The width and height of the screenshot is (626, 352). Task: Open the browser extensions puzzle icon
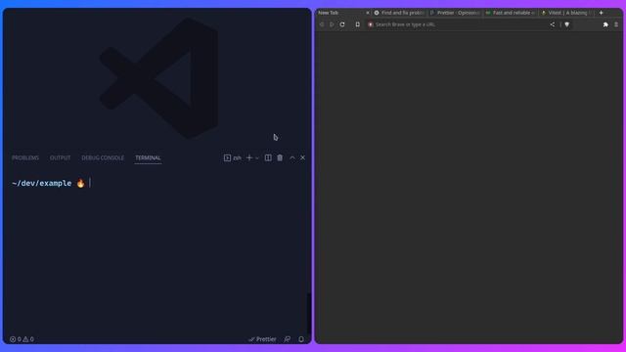coord(605,24)
